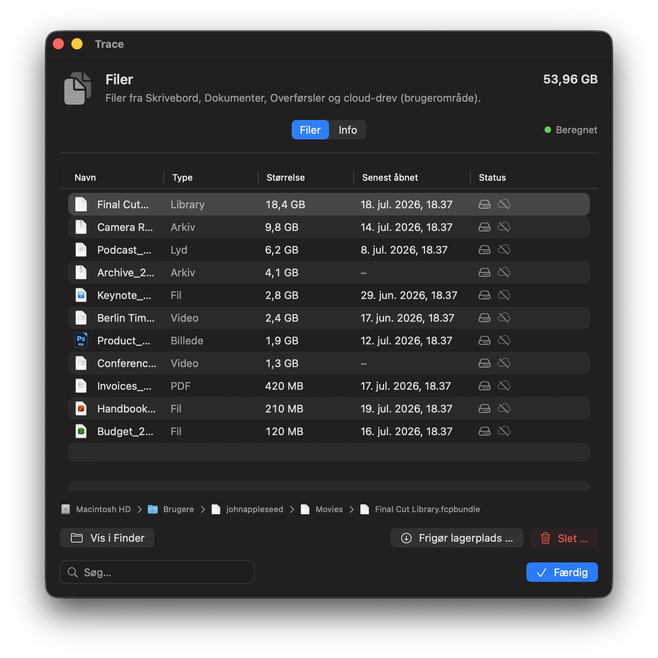The width and height of the screenshot is (658, 658).
Task: Switch to the Info tab
Action: click(348, 130)
